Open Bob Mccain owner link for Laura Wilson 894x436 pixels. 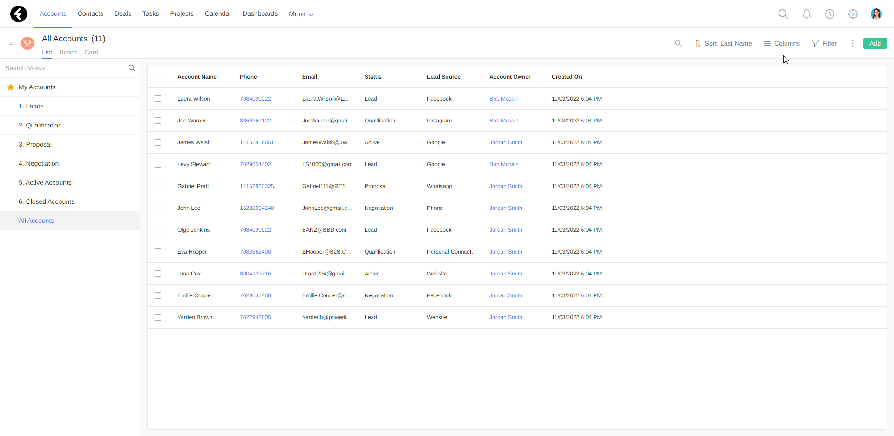click(504, 99)
